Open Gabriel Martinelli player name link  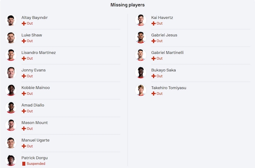point(167,52)
